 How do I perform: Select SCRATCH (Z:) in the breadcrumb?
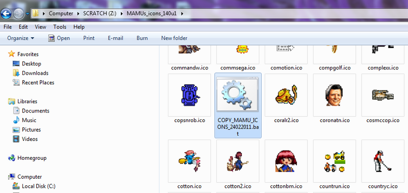(x=99, y=14)
